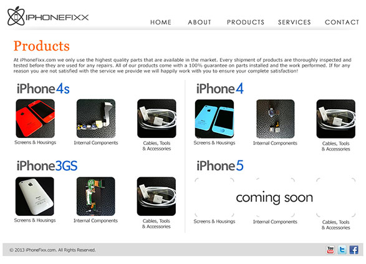Select the Products menu item
The width and height of the screenshot is (366, 264).
(246, 22)
